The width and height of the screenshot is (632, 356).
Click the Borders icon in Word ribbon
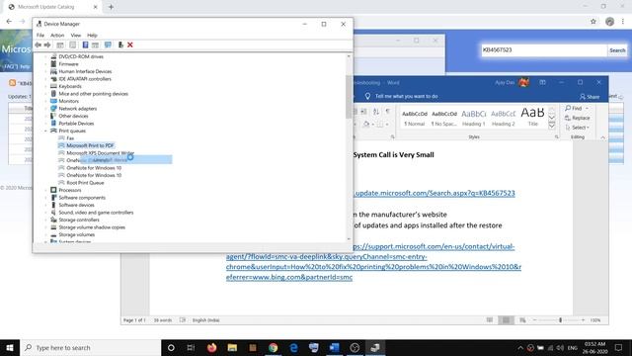pos(380,124)
